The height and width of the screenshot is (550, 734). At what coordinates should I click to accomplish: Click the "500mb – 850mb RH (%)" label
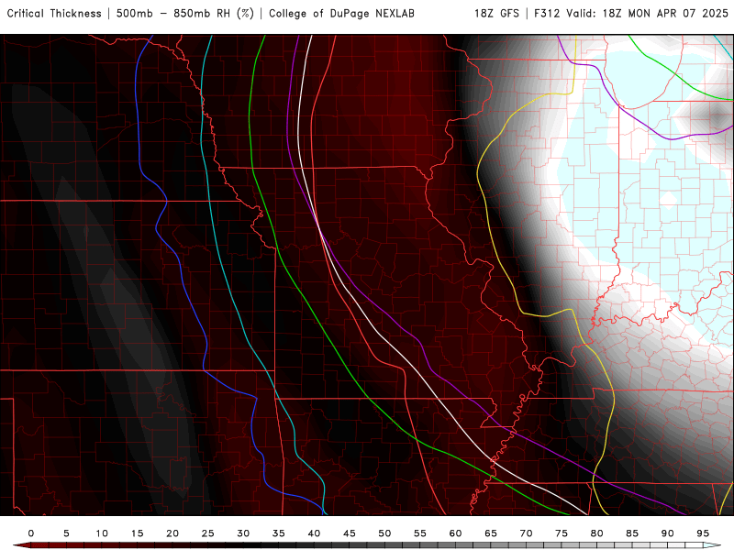coord(185,14)
